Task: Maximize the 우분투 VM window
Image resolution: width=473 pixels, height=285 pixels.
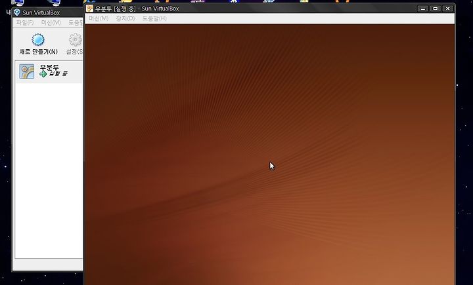Action: coord(436,9)
